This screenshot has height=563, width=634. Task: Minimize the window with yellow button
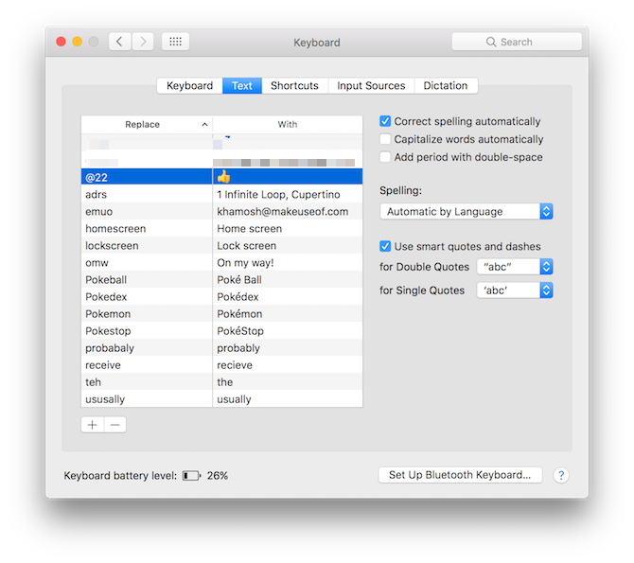78,42
